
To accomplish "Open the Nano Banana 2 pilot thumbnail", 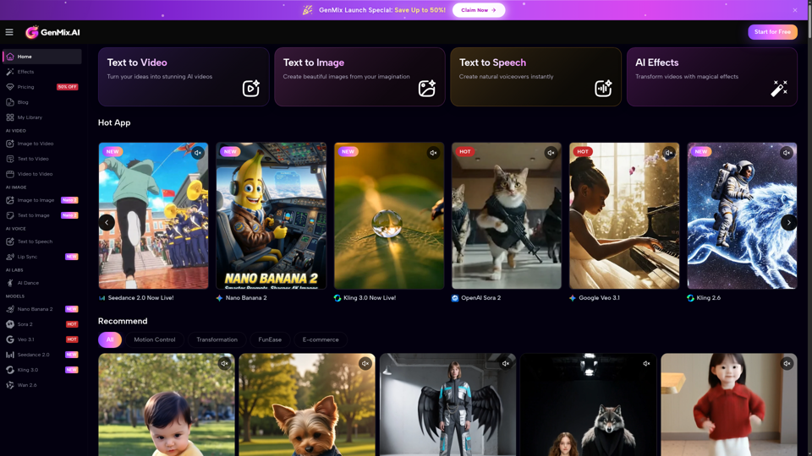I will tap(272, 215).
